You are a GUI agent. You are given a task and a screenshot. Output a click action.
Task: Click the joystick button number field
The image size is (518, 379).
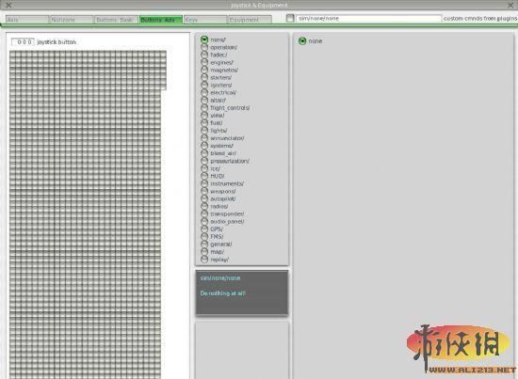24,42
